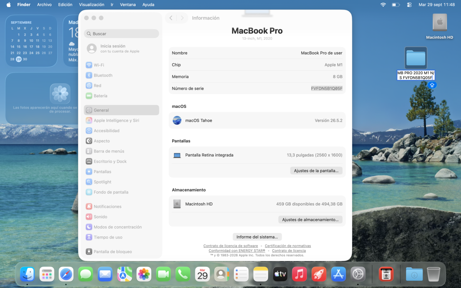Screen dimensions: 461x288
Task: Click Wi-Fi status icon in menu bar
Action: 383,5
